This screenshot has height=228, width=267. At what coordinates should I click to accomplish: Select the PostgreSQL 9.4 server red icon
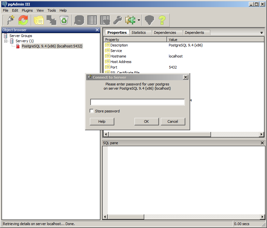tap(18, 46)
